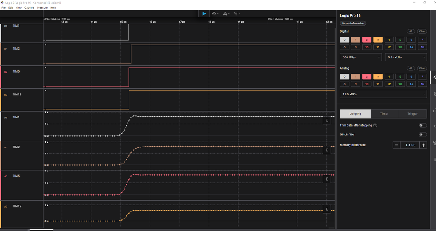Viewport: 436px width, 231px height.
Task: Click the Device Information button
Action: pyautogui.click(x=353, y=23)
